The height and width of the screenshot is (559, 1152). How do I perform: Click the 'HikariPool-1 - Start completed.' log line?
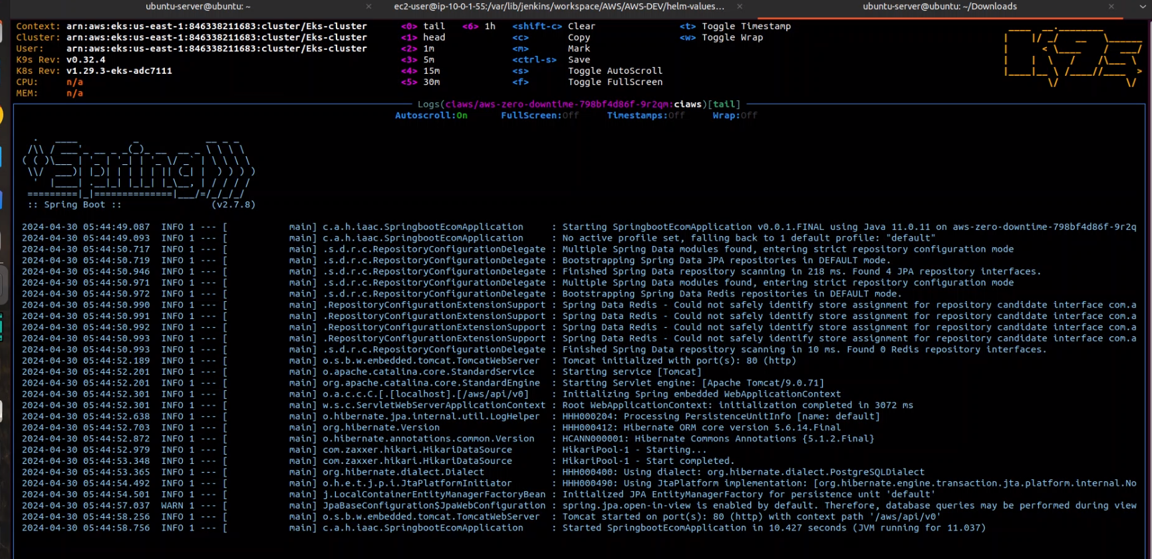point(378,461)
